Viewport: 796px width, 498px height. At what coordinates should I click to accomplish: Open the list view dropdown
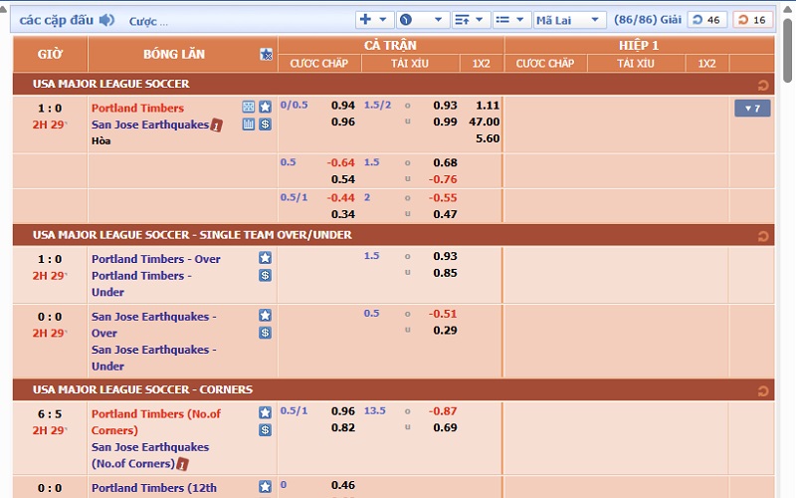(511, 20)
